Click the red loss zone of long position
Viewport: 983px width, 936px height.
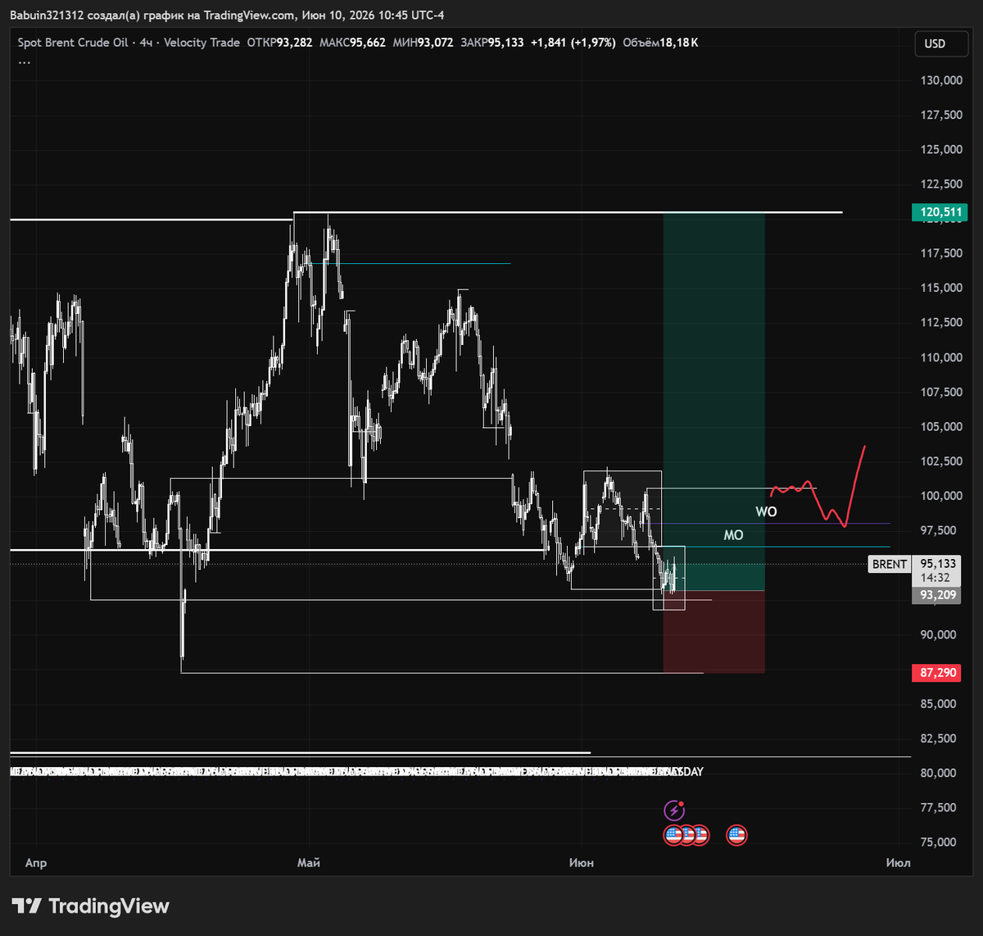click(713, 632)
